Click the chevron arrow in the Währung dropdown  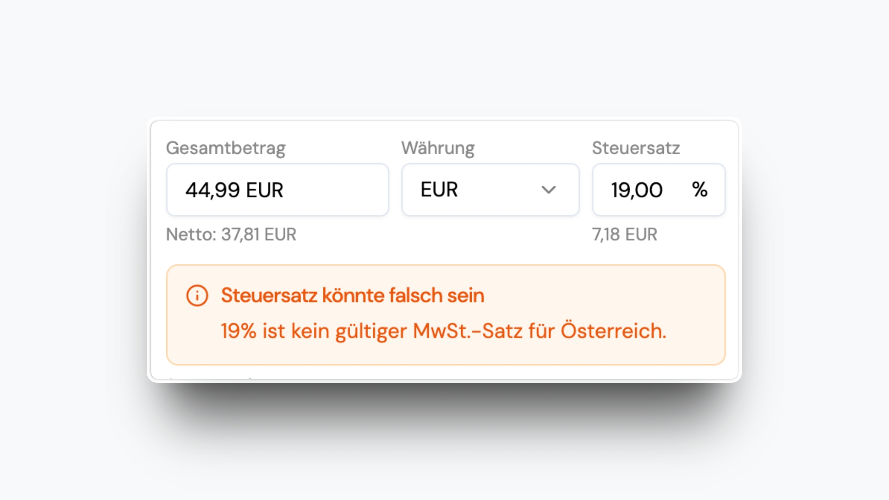(x=549, y=190)
